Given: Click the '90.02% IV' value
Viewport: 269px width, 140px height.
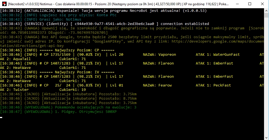Looking at the screenshot, I should (x=89, y=55).
